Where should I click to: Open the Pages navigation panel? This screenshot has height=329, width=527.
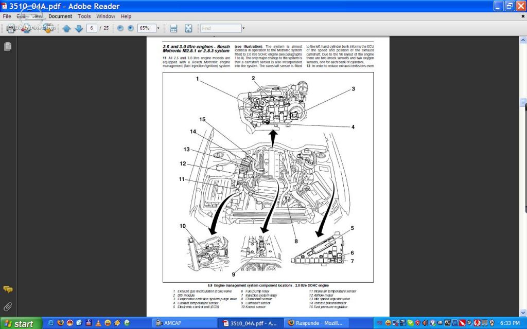(x=8, y=46)
